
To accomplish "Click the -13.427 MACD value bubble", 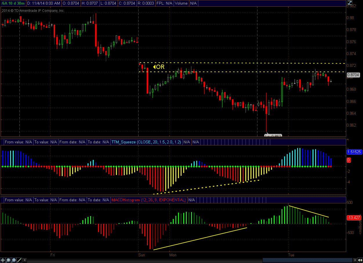I will click(354, 218).
